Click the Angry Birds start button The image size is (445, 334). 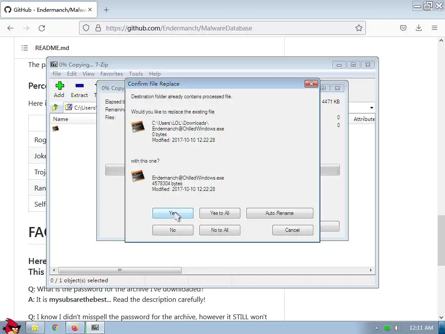click(12, 326)
